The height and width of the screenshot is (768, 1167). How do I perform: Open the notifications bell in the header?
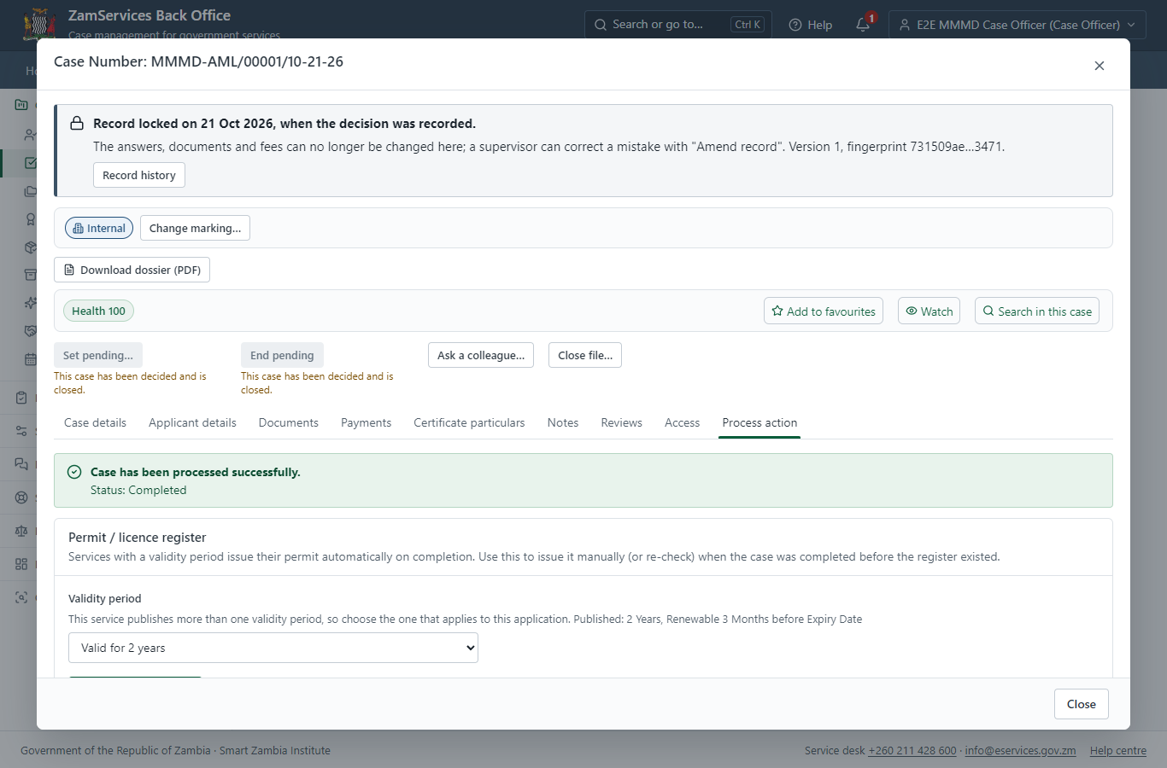tap(863, 25)
